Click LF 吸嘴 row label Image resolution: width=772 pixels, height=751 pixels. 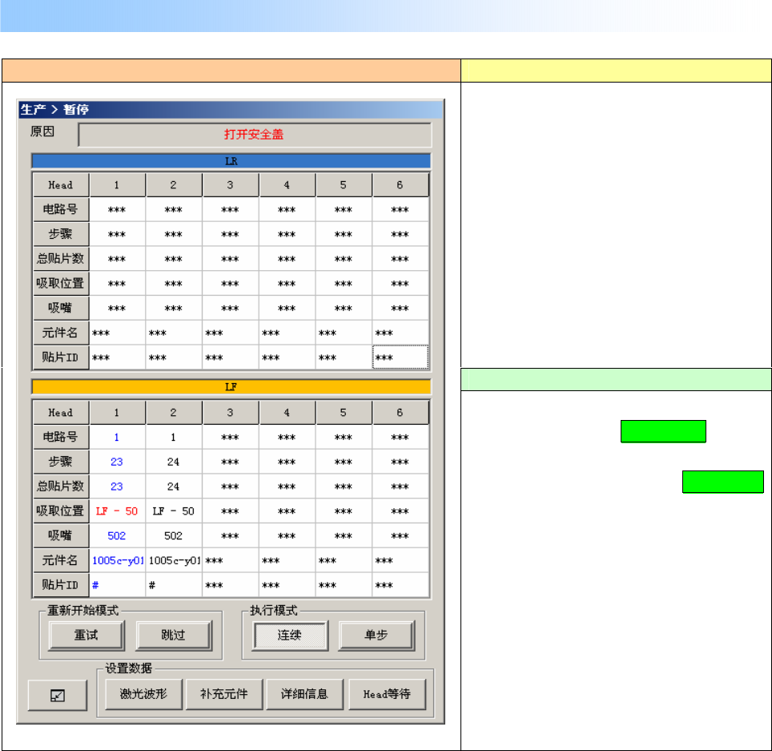point(61,535)
